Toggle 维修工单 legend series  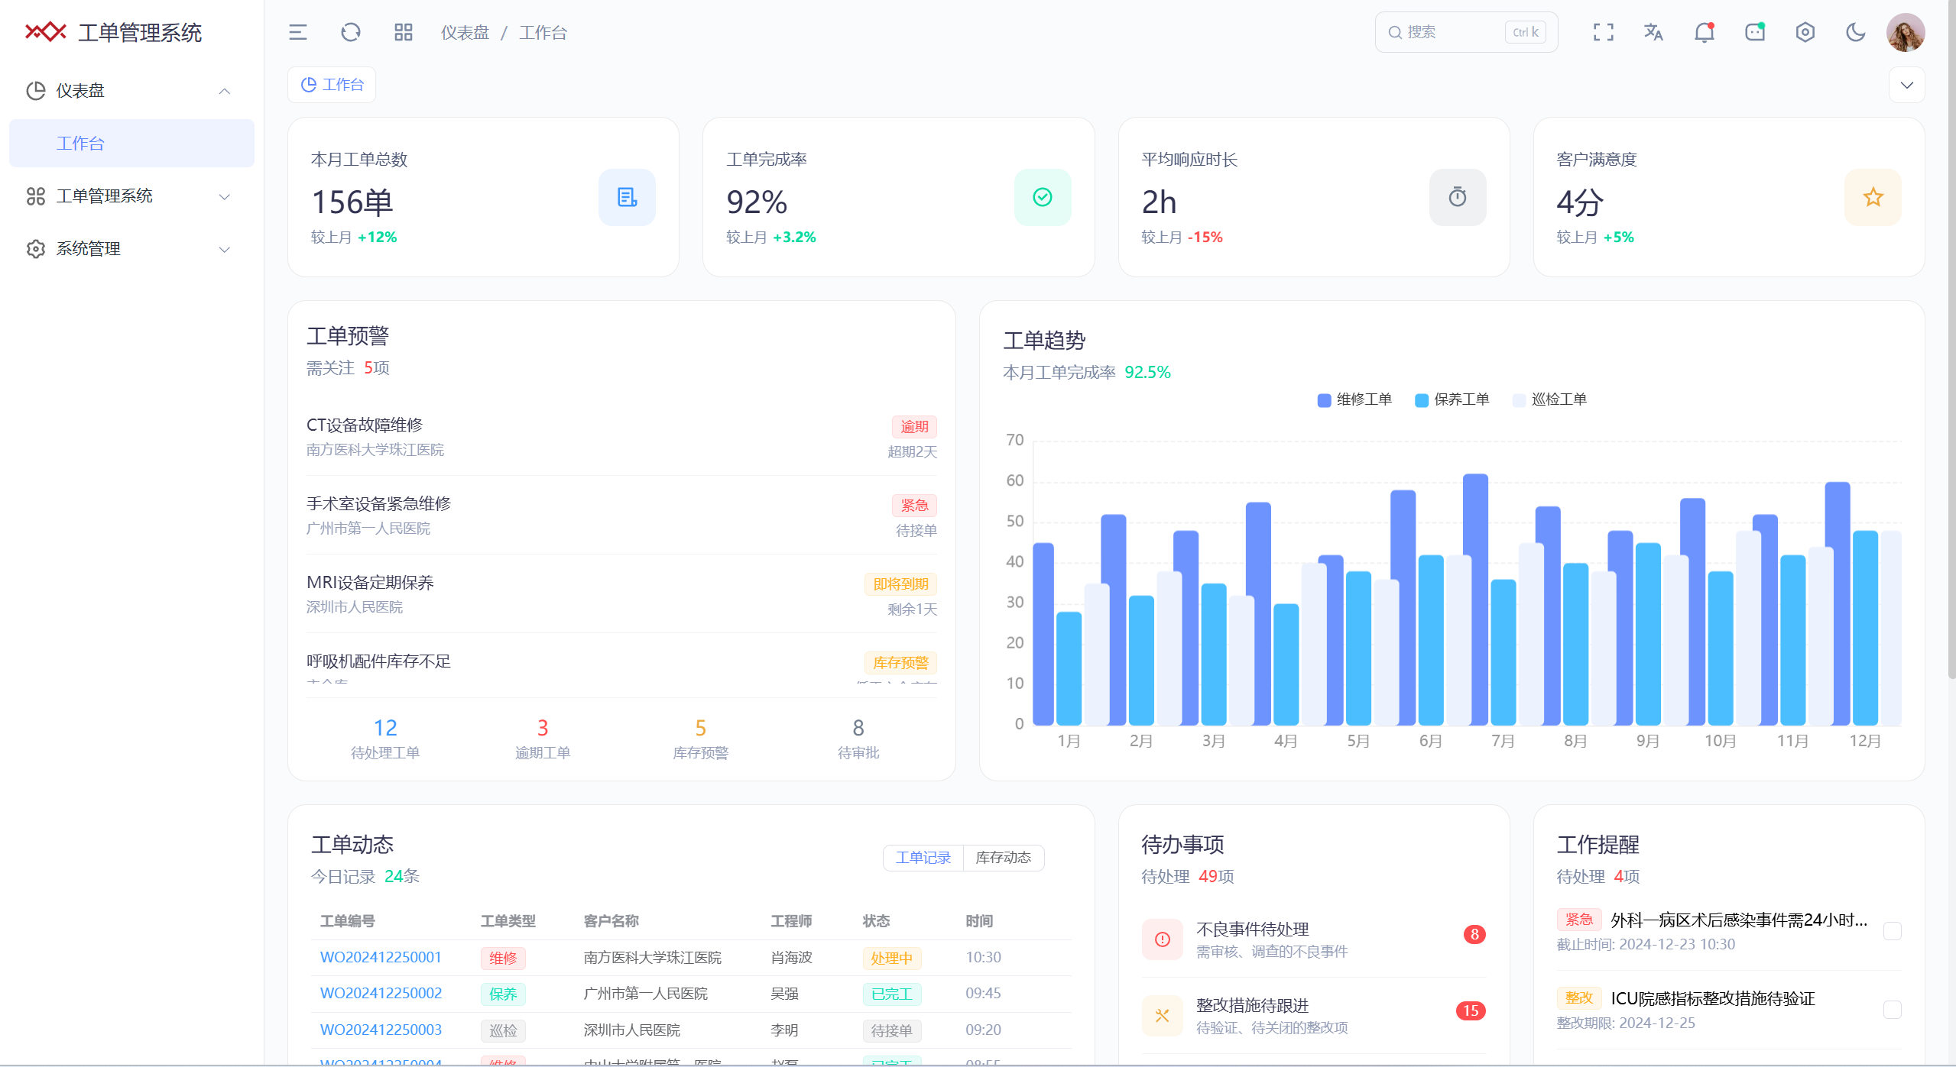click(1354, 399)
